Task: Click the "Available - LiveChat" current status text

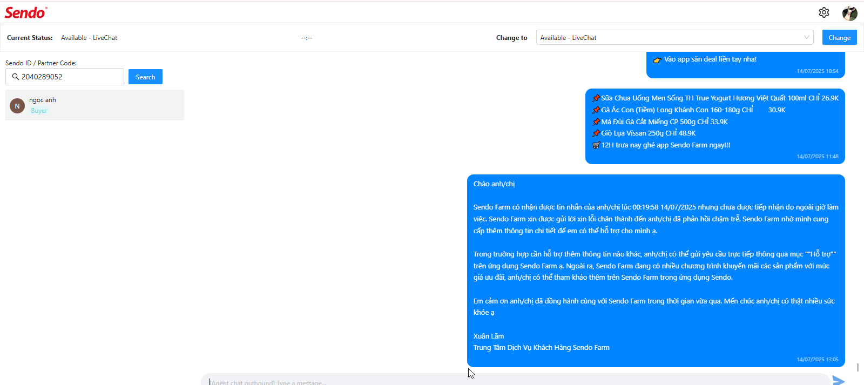Action: pyautogui.click(x=89, y=38)
